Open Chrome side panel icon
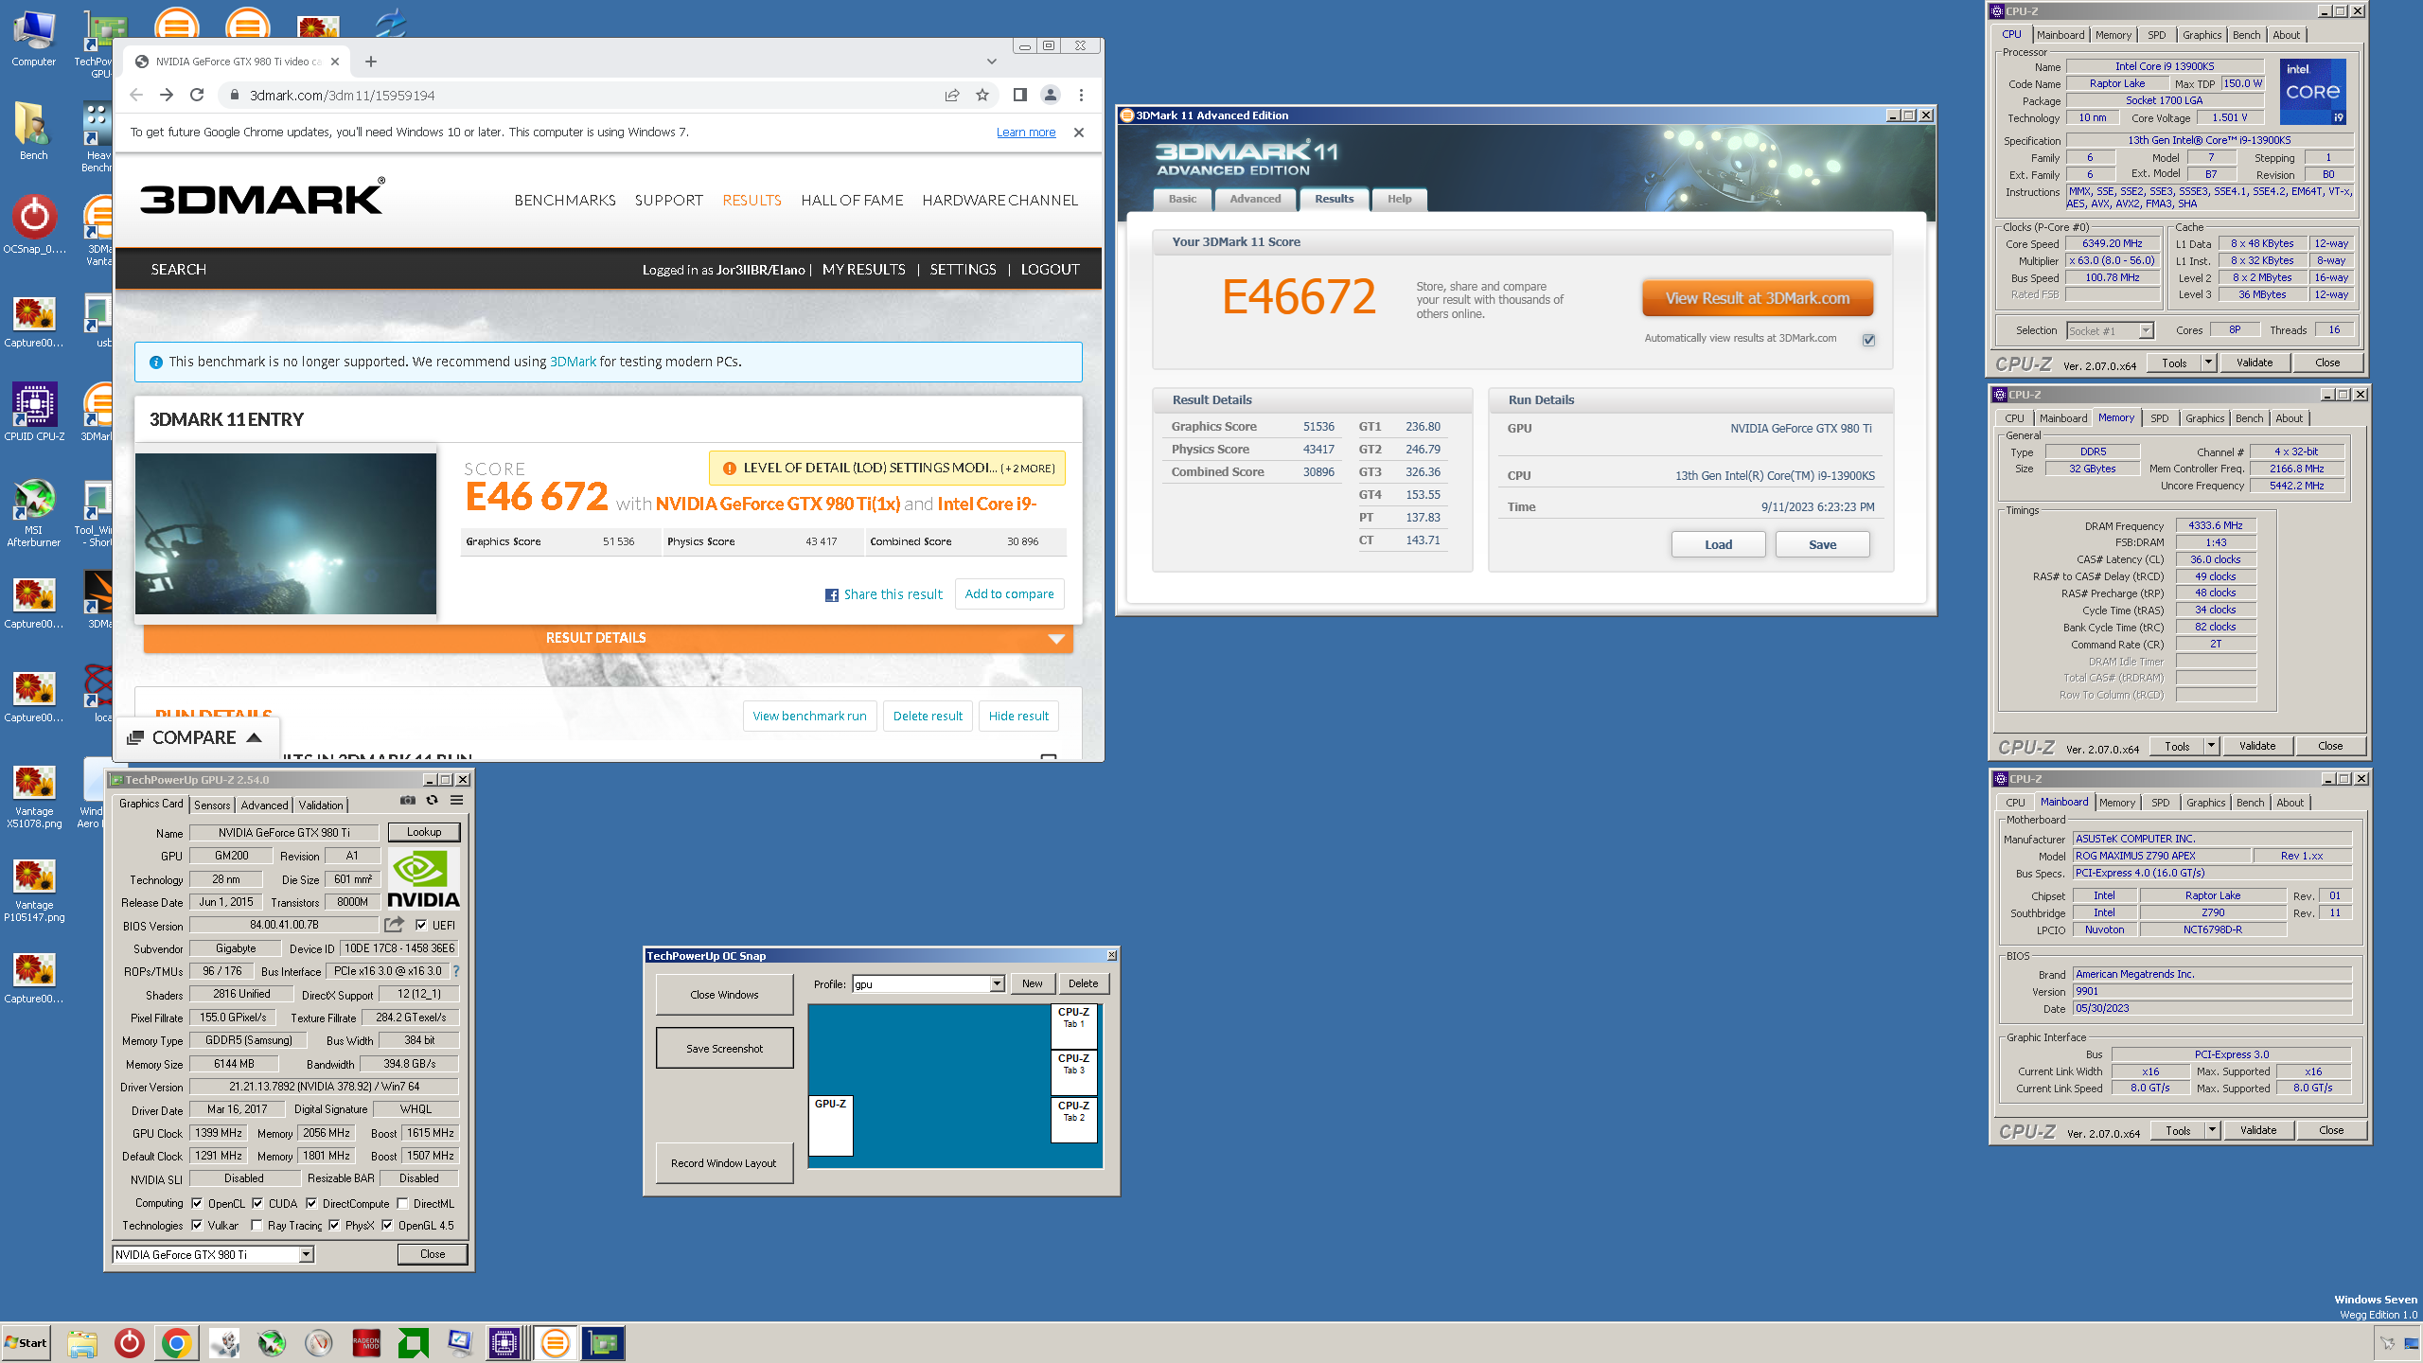This screenshot has width=2423, height=1363. [1019, 95]
